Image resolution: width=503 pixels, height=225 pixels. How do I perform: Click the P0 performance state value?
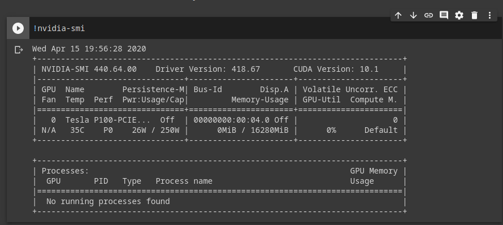pyautogui.click(x=108, y=131)
